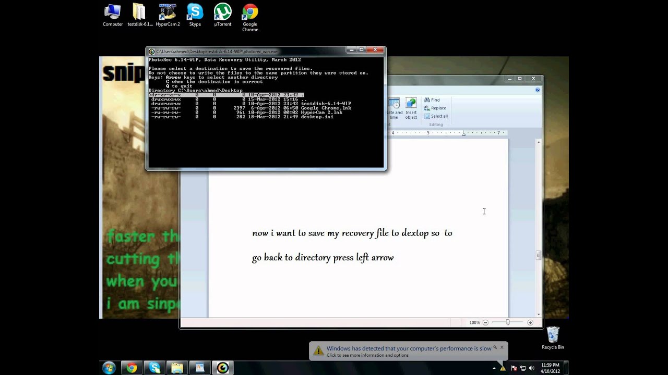The image size is (668, 375).
Task: Open the Computer desktop icon
Action: [113, 15]
